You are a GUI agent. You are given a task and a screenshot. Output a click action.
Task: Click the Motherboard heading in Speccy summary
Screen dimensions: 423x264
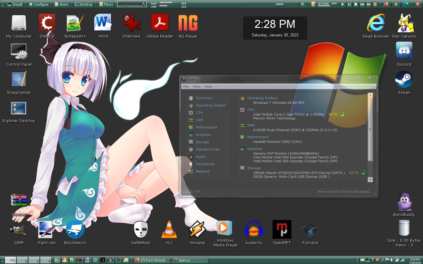(258, 137)
